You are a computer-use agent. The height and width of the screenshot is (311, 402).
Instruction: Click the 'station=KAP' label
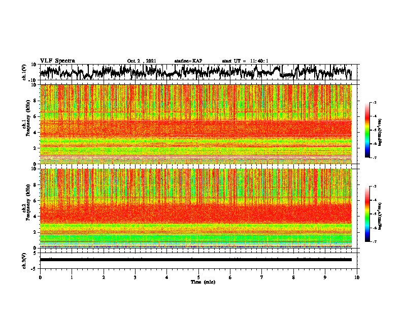[188, 61]
